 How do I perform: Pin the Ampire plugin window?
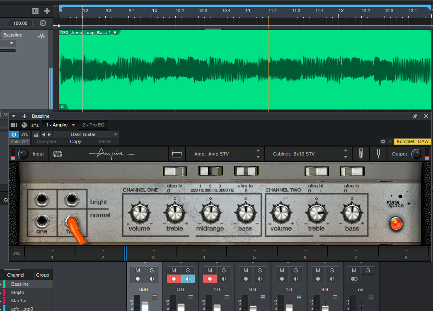pos(415,116)
